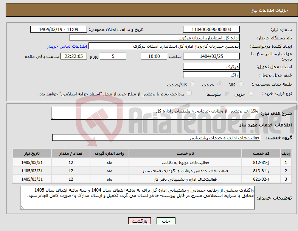The width and height of the screenshot is (298, 231).
Task: Click the deadline time field 10:00
Action: (x=154, y=56)
